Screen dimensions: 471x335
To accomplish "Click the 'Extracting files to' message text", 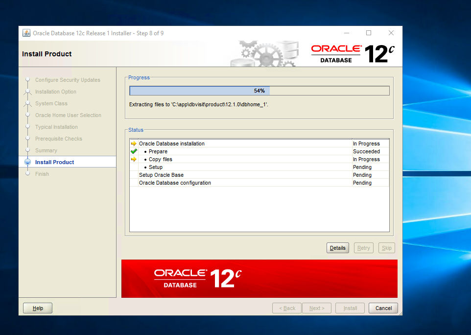I will click(x=199, y=104).
